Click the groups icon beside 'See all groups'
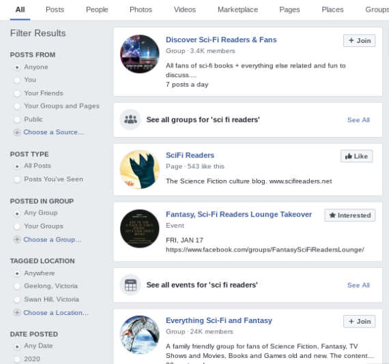This screenshot has width=389, height=364. tap(130, 119)
